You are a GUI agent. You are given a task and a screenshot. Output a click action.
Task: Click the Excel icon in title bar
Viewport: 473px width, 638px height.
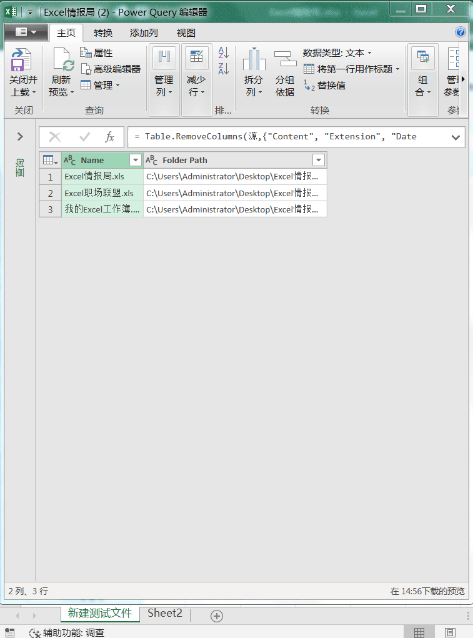pyautogui.click(x=11, y=11)
